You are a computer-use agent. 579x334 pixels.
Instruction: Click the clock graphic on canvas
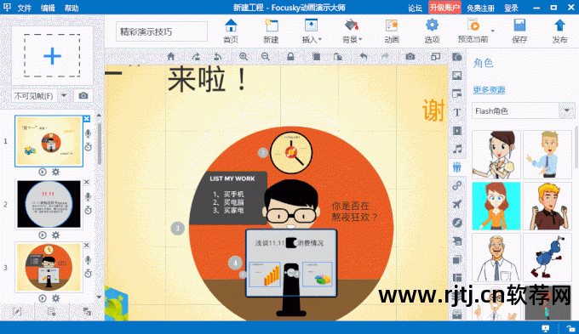pyautogui.click(x=291, y=152)
